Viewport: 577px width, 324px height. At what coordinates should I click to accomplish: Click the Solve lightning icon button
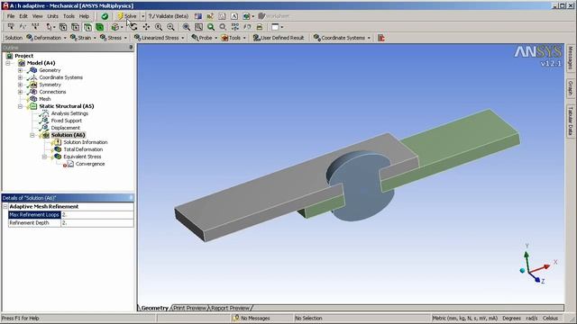pos(127,16)
